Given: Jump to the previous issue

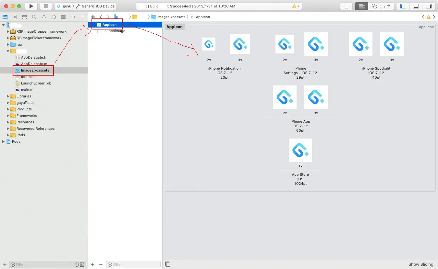Looking at the screenshot, I should coord(423,17).
